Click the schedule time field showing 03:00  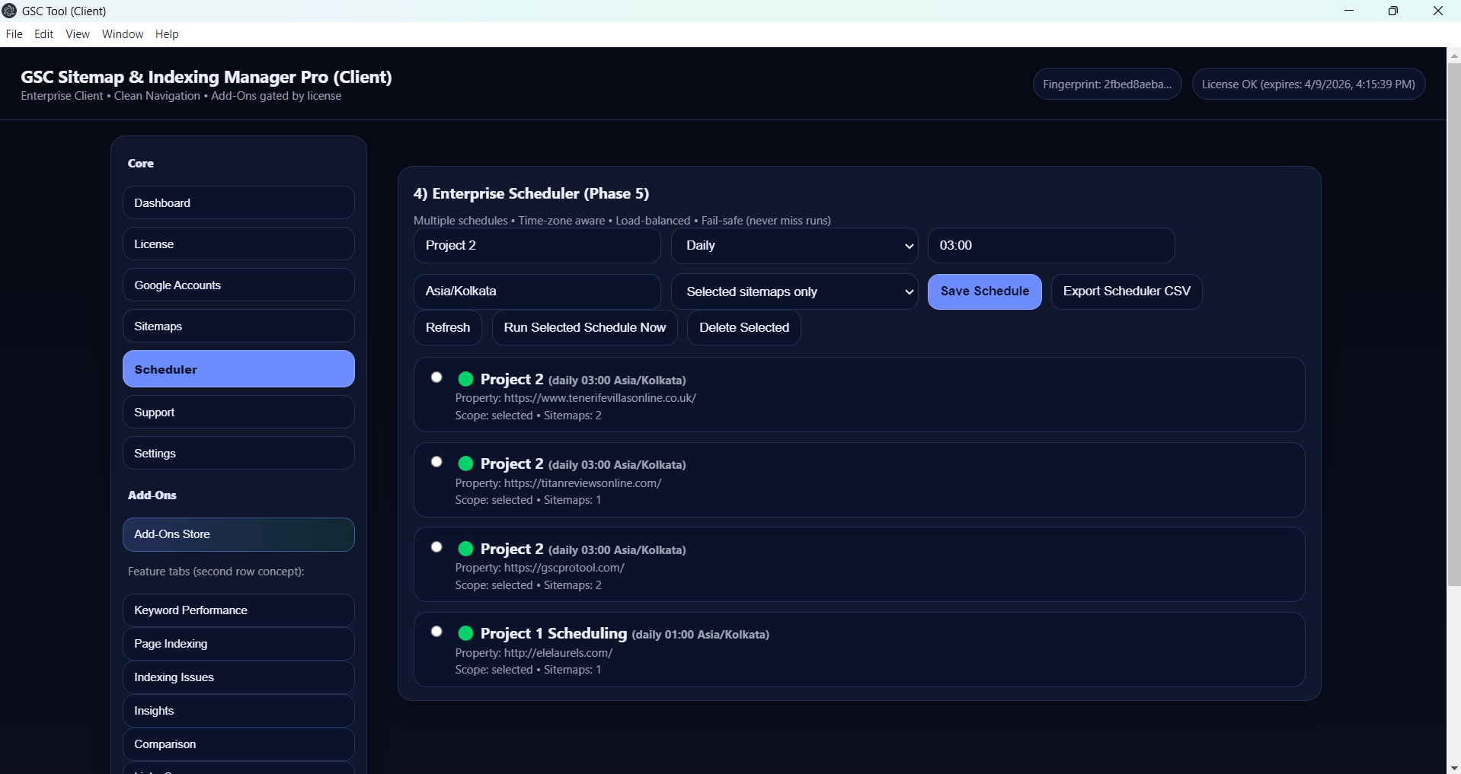coord(1050,246)
